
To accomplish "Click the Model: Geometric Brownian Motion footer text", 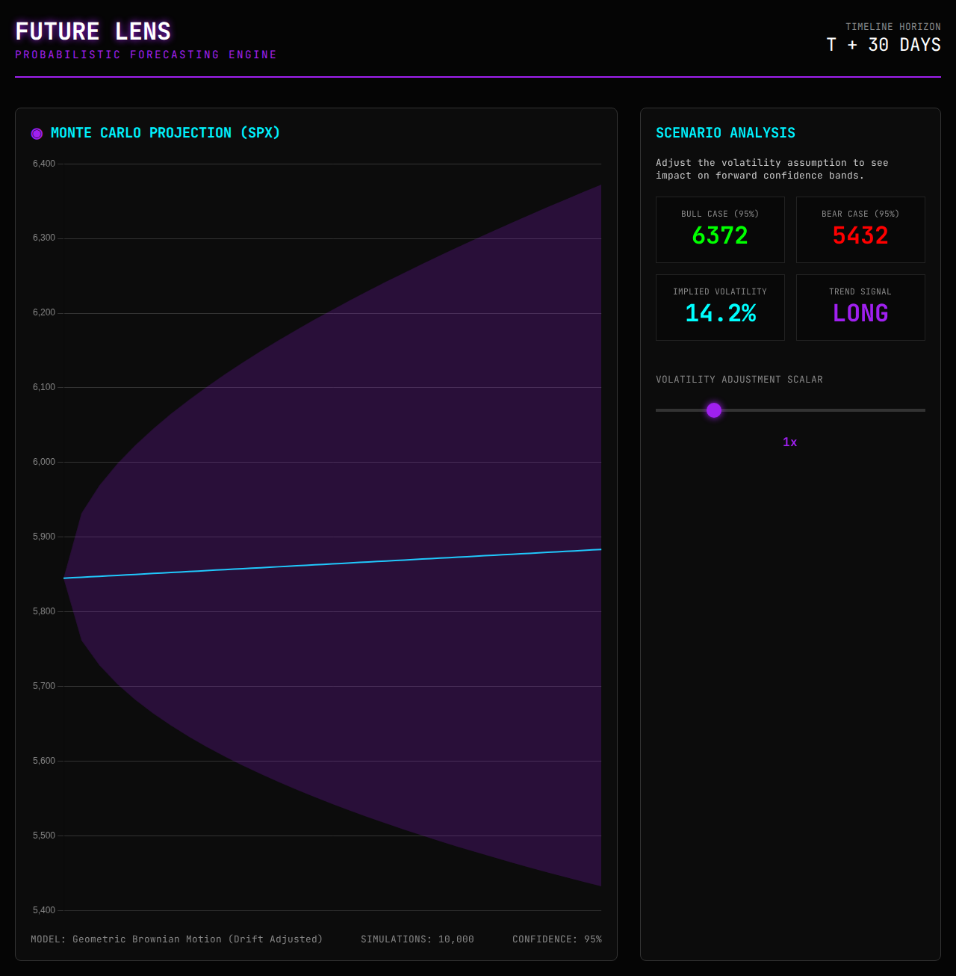I will 177,939.
